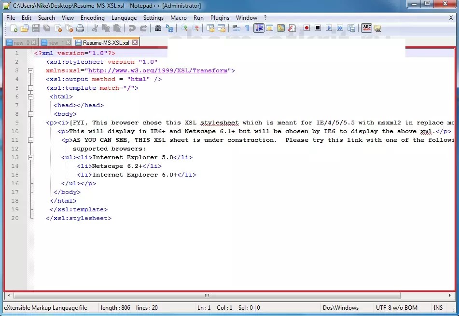This screenshot has width=459, height=316.
Task: Start macro recording with red dot icon
Action: tap(306, 28)
